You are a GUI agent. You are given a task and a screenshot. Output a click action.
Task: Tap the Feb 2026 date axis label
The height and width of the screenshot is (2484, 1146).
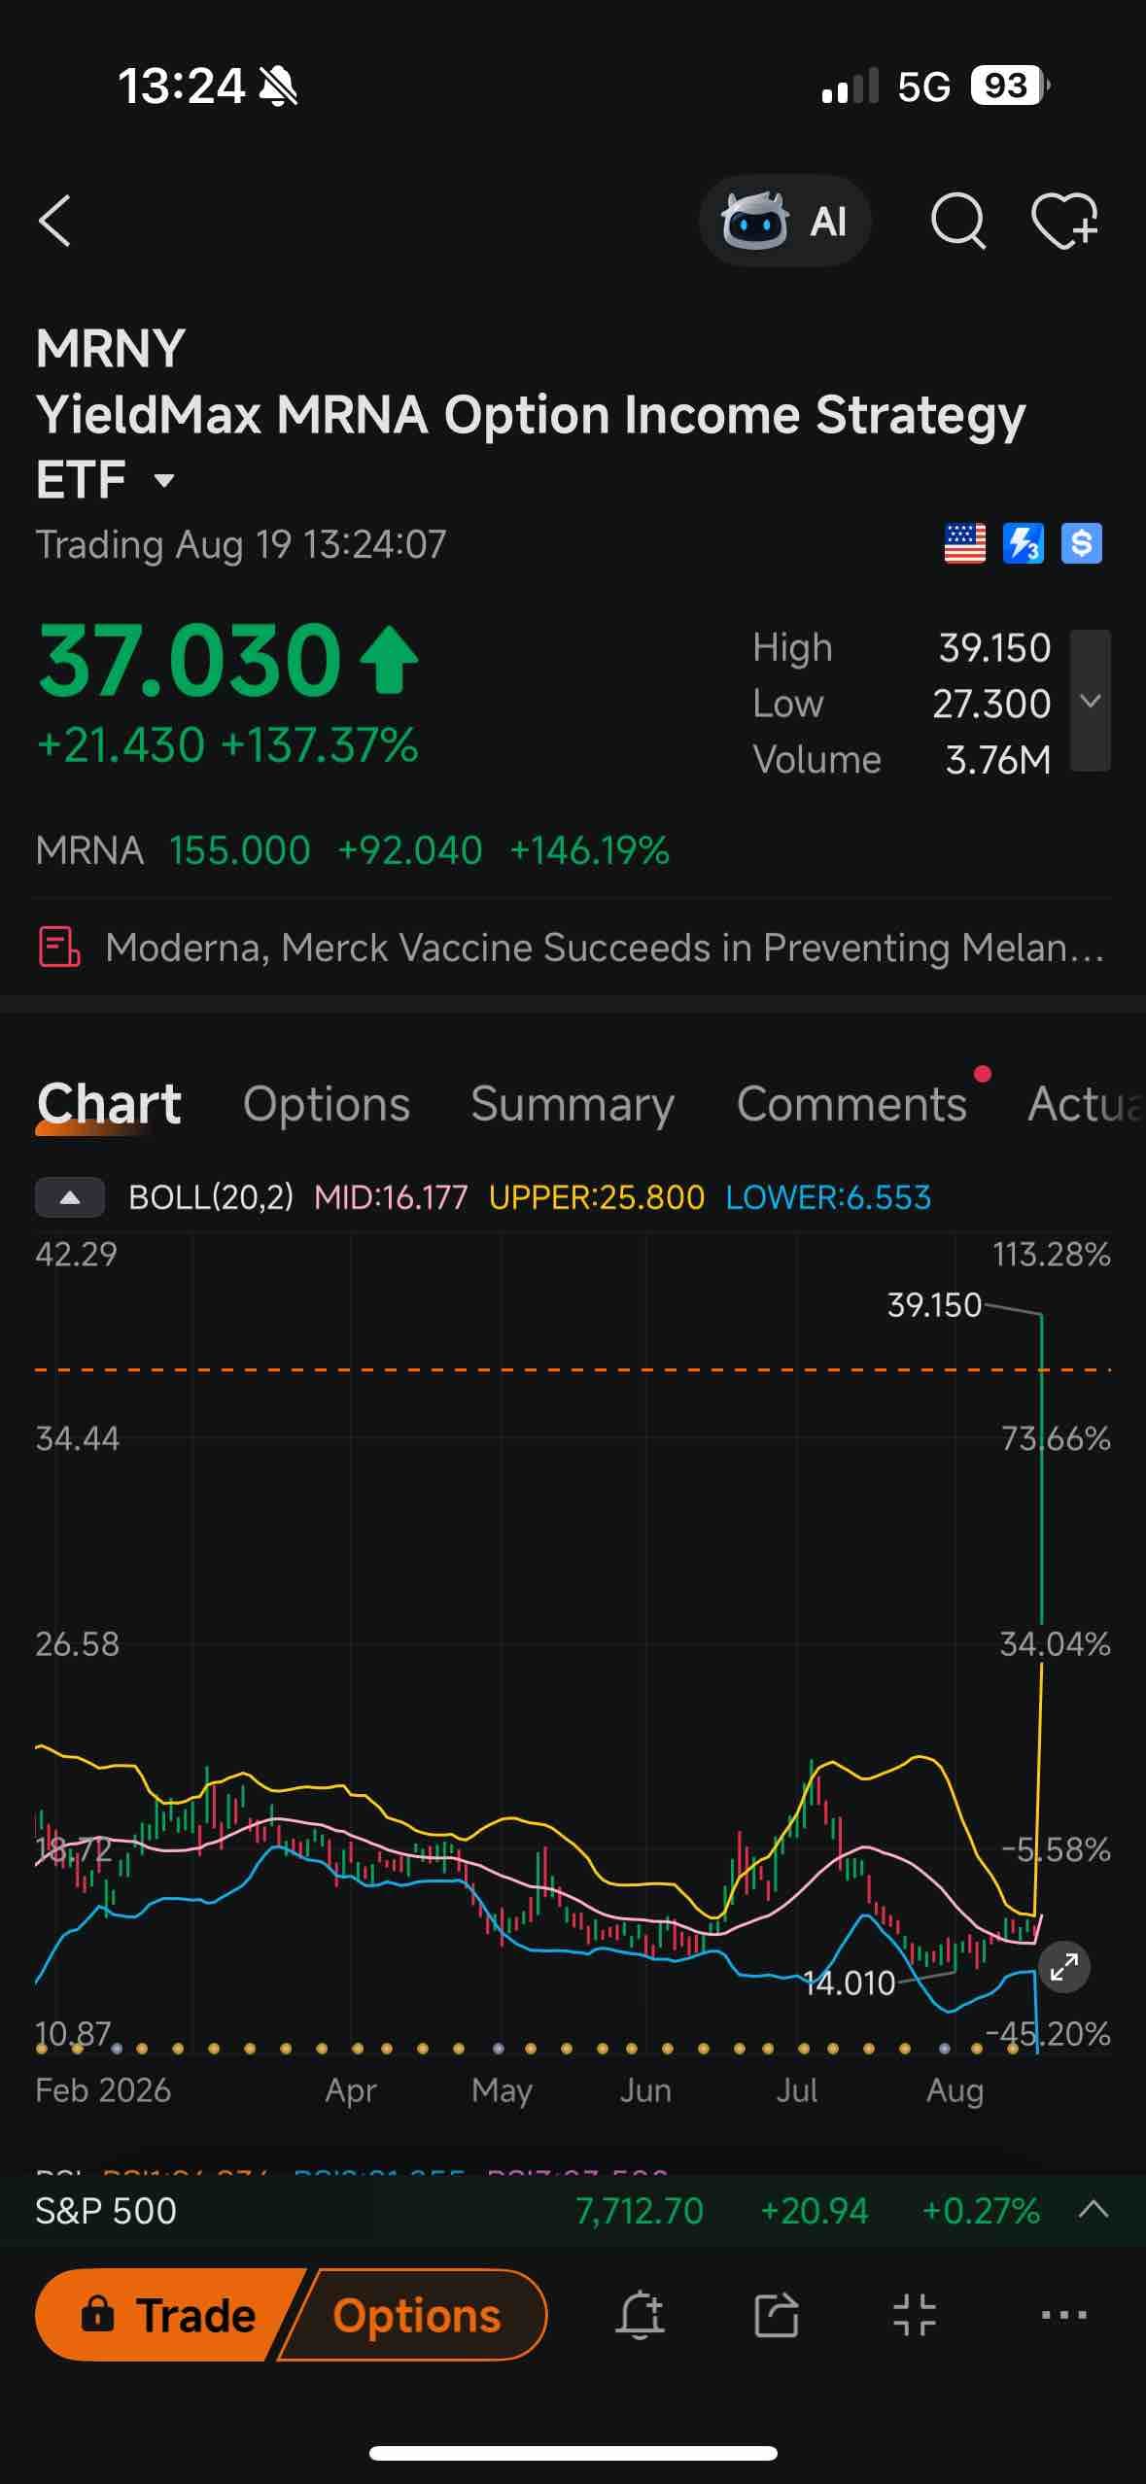point(103,2089)
